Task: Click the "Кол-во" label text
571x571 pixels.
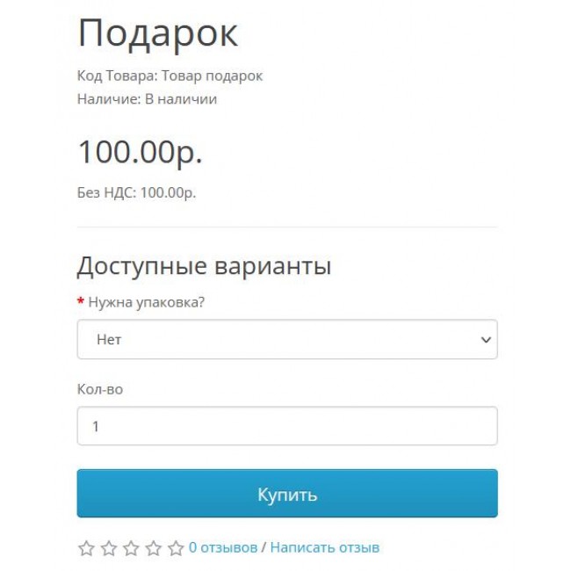Action: click(x=100, y=388)
